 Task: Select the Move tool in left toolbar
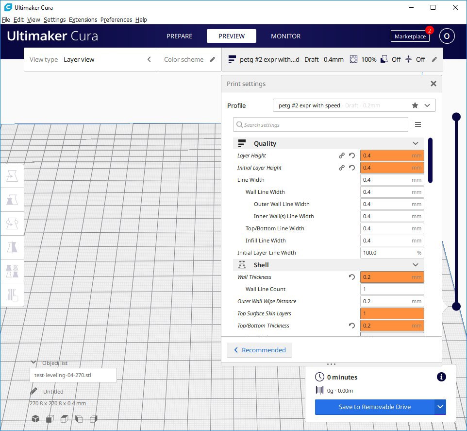point(12,176)
